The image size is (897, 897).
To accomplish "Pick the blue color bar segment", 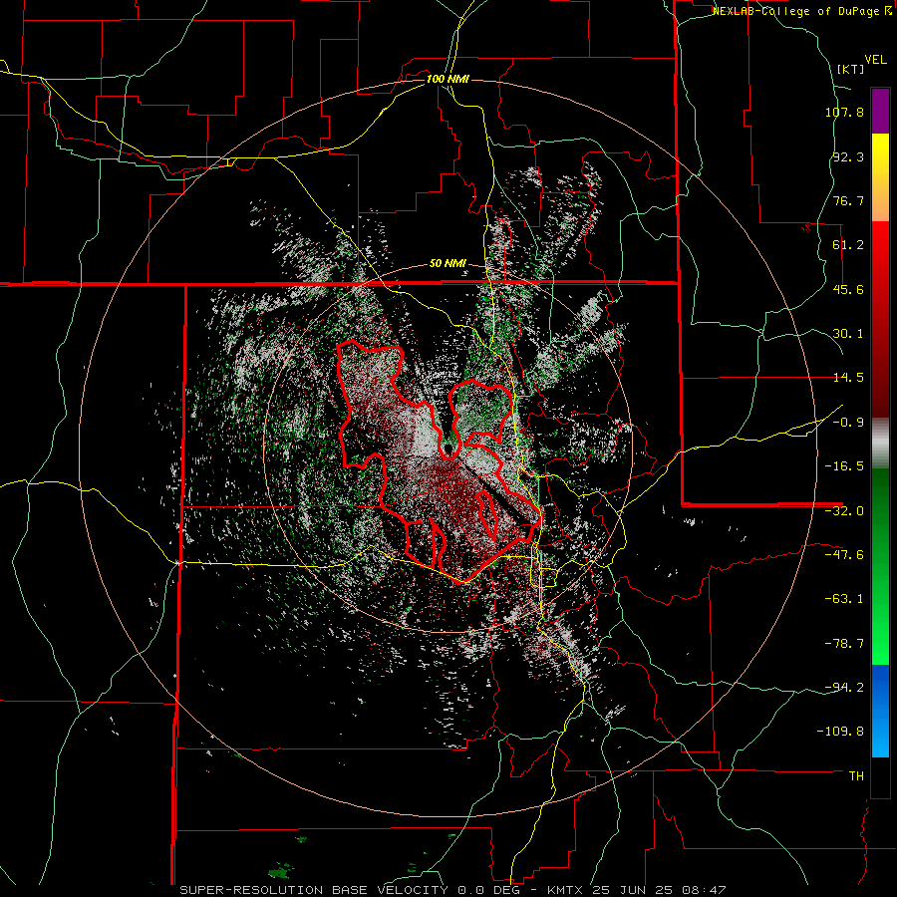I will [x=880, y=711].
